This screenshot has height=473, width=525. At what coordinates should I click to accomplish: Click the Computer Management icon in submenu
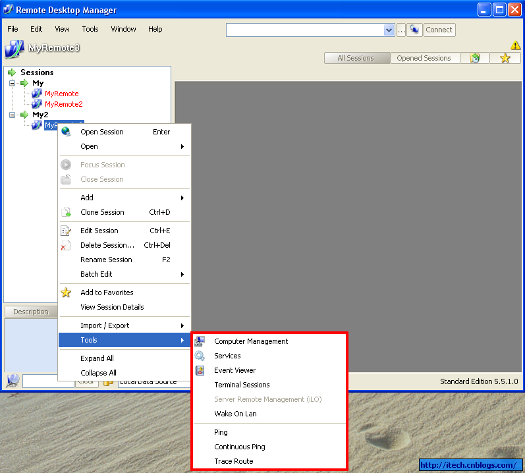[x=200, y=341]
